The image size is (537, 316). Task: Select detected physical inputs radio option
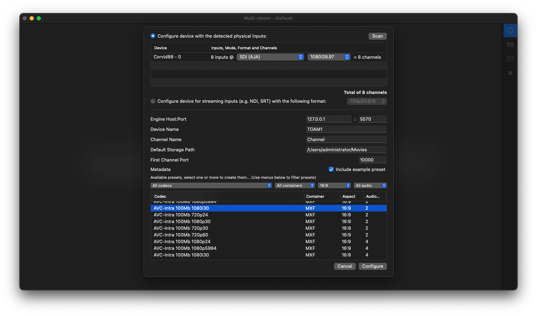pos(153,36)
